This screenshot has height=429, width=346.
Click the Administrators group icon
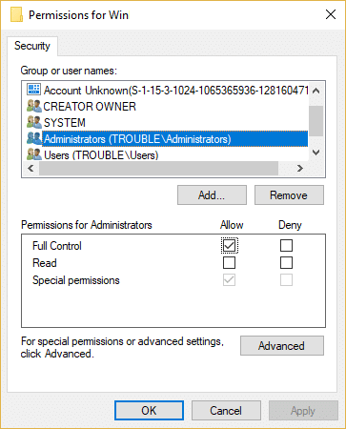click(x=34, y=138)
